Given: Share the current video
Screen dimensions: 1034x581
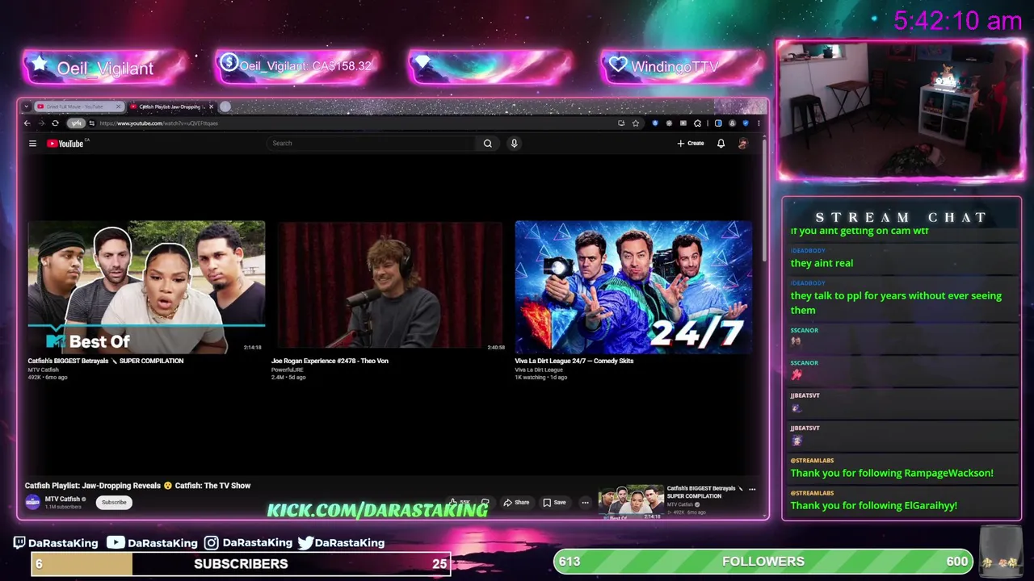Looking at the screenshot, I should (x=516, y=503).
